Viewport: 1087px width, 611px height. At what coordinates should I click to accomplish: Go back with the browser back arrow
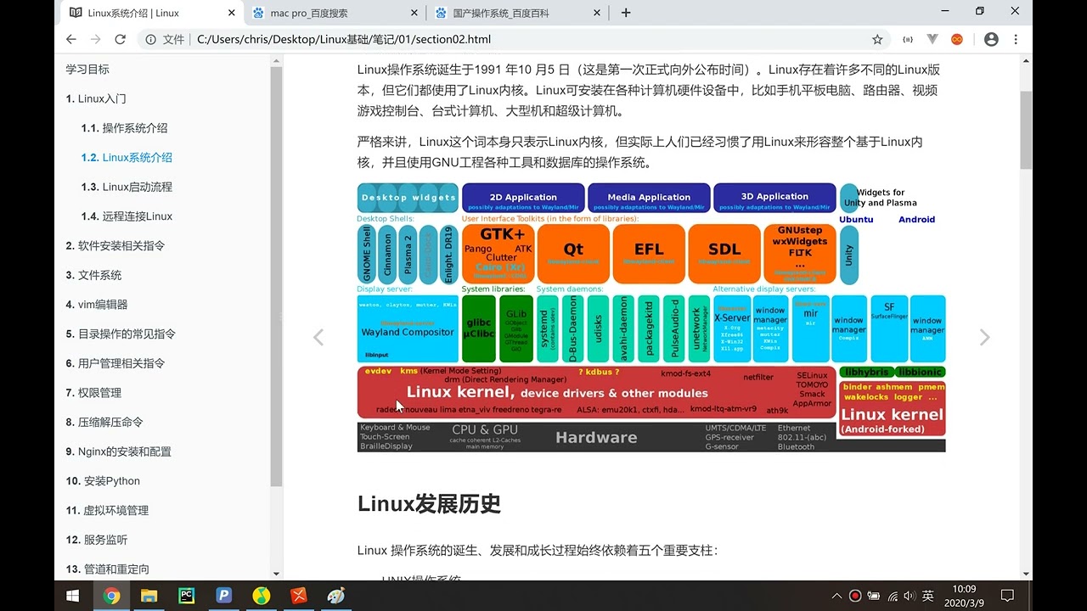click(71, 39)
